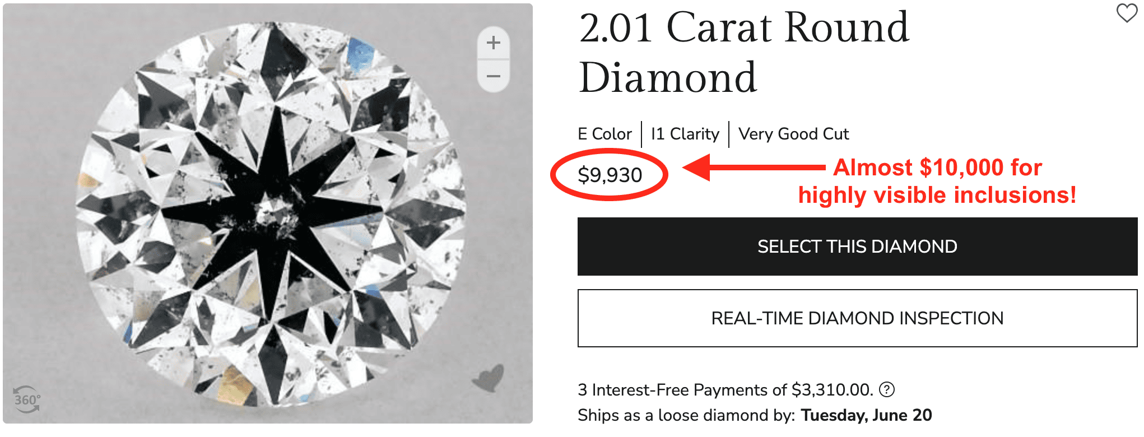1144x437 pixels.
Task: Activate the 360° rotation view icon
Action: [26, 399]
